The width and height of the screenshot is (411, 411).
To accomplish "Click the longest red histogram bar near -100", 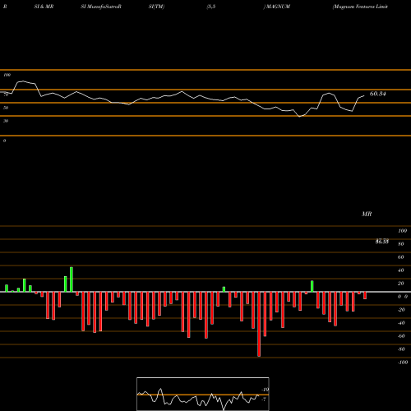I will 259,324.
